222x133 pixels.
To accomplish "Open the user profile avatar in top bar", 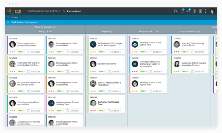I will [212, 11].
